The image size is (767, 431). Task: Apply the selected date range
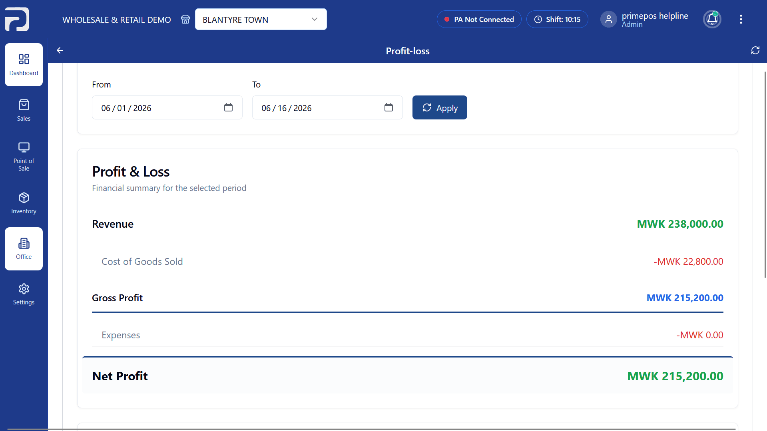pos(440,107)
